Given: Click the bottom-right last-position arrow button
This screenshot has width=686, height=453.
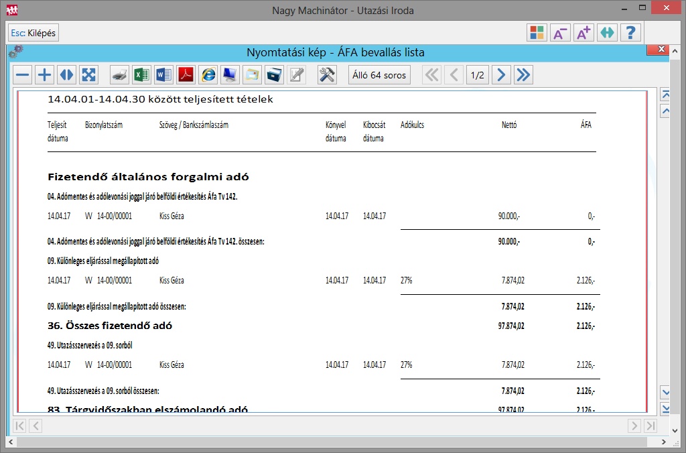Looking at the screenshot, I should [x=650, y=426].
